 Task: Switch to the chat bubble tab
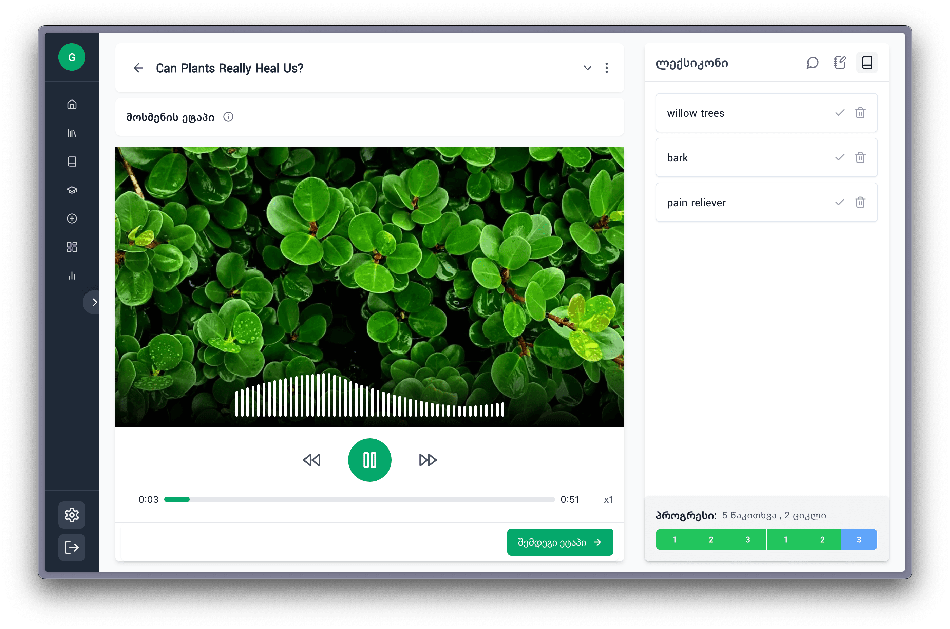812,62
